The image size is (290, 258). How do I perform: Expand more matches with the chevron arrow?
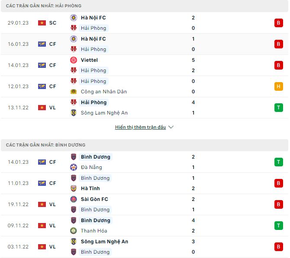point(171,127)
